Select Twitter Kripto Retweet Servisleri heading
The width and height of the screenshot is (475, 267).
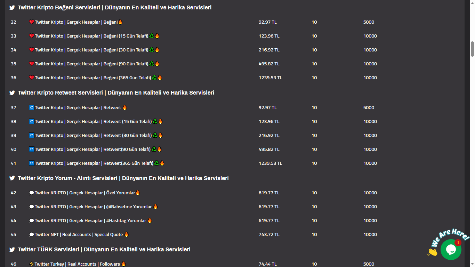[x=116, y=93]
